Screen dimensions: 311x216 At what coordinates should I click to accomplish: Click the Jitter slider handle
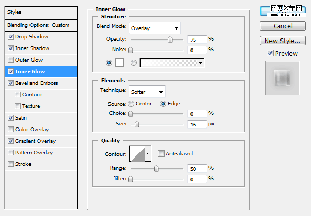click(131, 179)
